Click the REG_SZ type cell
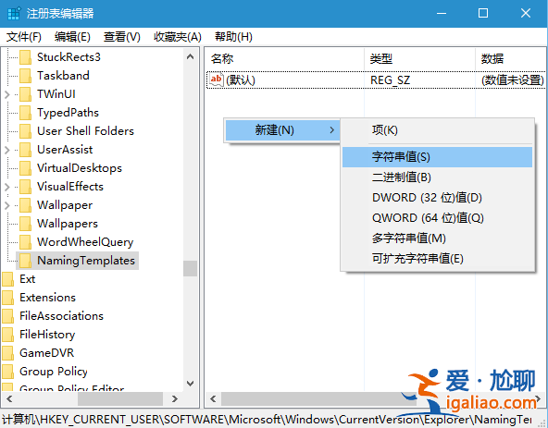The height and width of the screenshot is (428, 548). tap(390, 80)
